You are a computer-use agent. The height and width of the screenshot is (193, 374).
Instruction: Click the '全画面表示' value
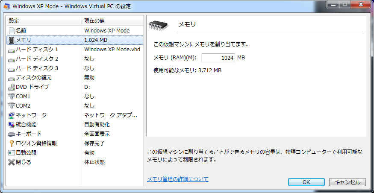click(97, 134)
